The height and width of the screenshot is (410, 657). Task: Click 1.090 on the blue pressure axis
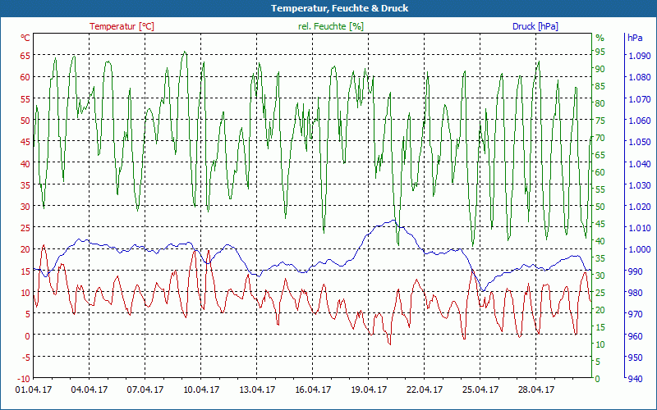pyautogui.click(x=640, y=56)
